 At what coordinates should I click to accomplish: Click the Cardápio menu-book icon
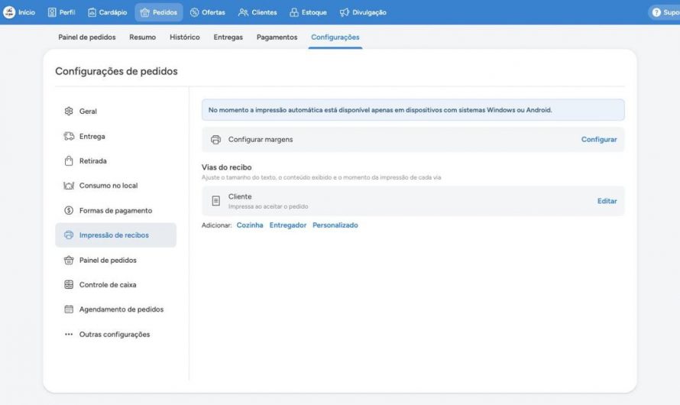[x=92, y=12]
